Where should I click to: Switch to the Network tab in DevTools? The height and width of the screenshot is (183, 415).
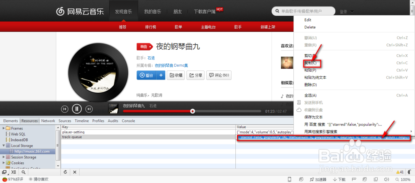point(48,120)
